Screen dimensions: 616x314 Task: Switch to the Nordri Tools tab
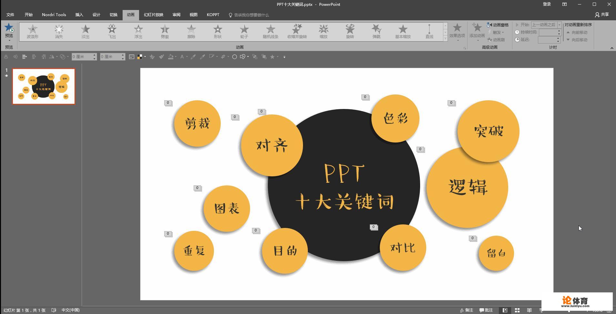pos(54,15)
